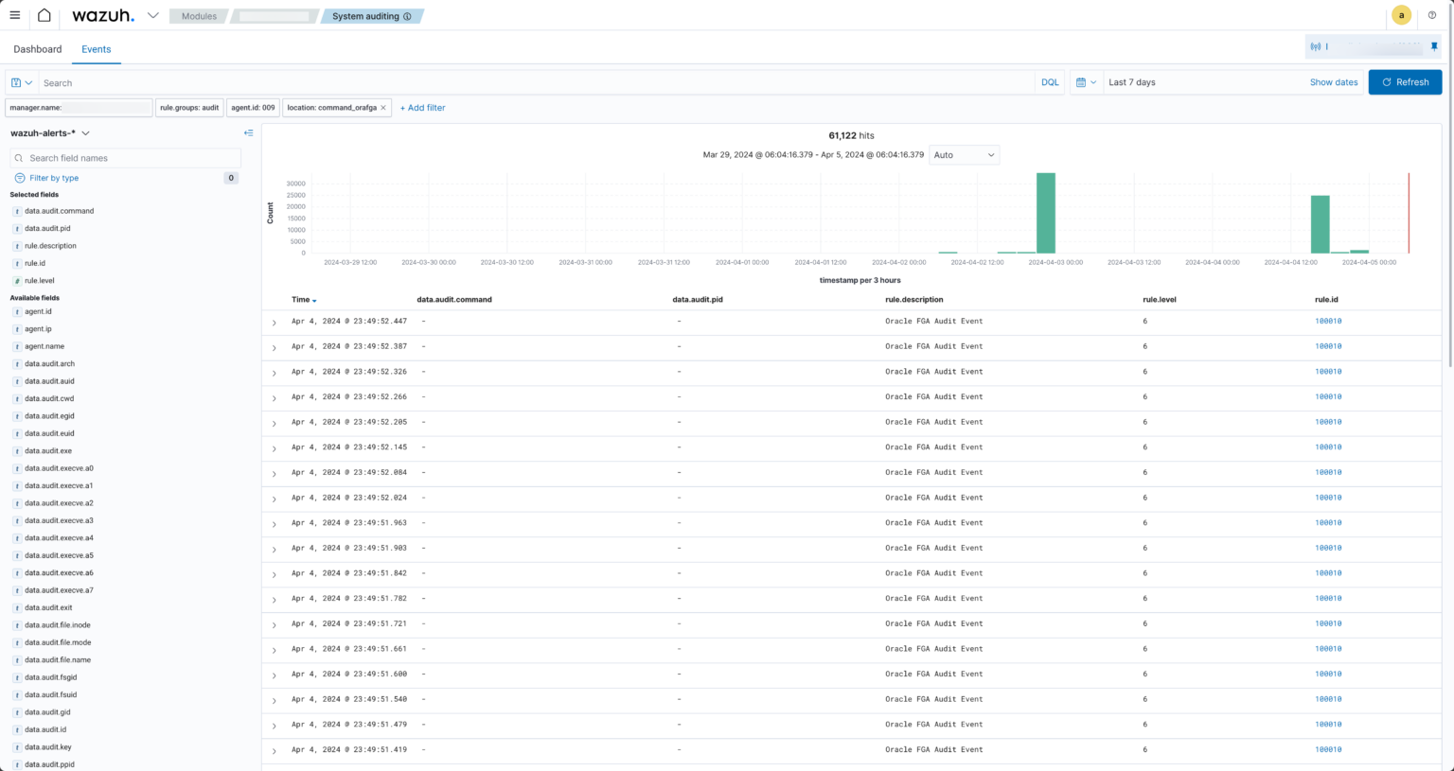Toggle the agent.id: 009 filter
The height and width of the screenshot is (771, 1454).
point(252,107)
